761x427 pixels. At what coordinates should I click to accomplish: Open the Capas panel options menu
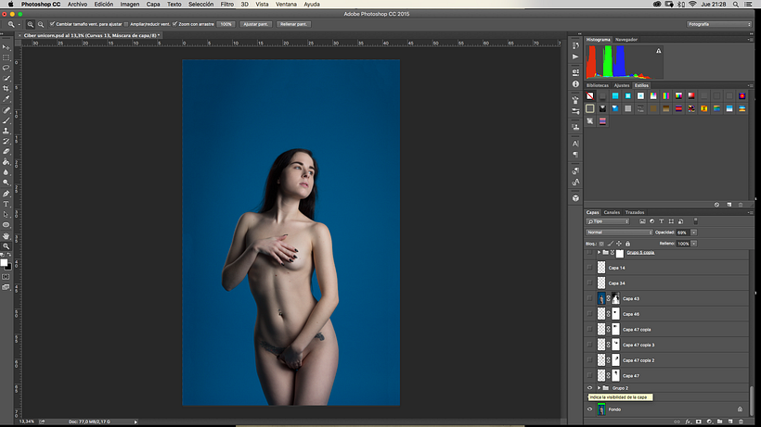click(750, 212)
